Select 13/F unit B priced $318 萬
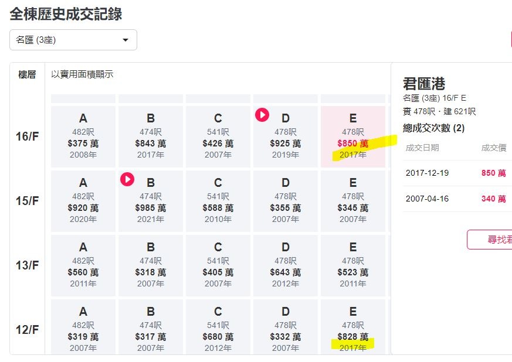 151,265
